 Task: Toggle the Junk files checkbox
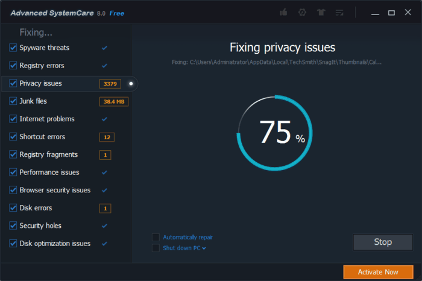13,101
